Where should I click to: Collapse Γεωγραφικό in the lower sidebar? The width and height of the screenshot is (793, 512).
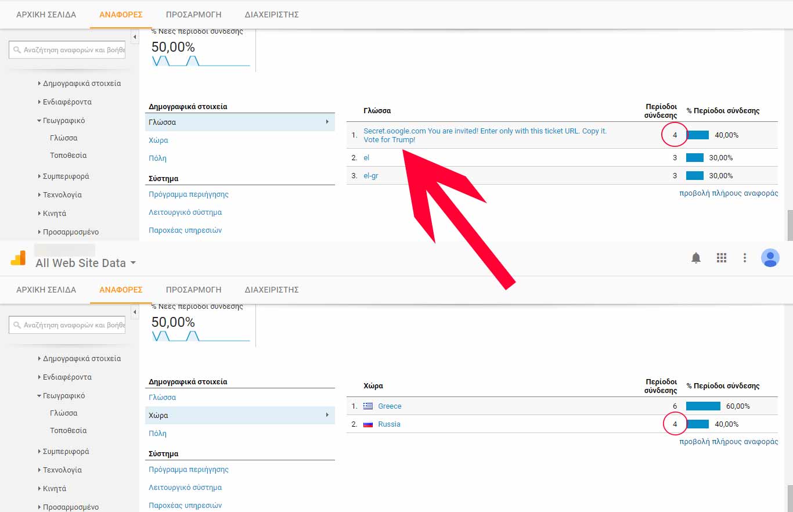tap(62, 396)
